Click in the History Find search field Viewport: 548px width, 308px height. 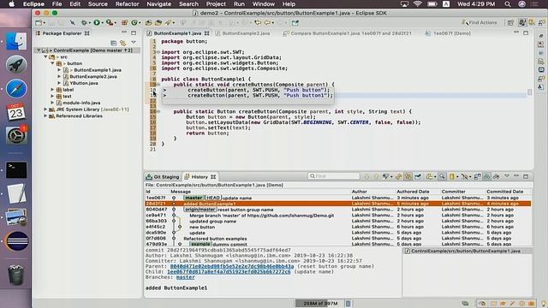tap(334, 176)
